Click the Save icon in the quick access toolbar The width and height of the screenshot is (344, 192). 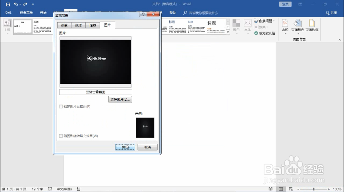8,4
